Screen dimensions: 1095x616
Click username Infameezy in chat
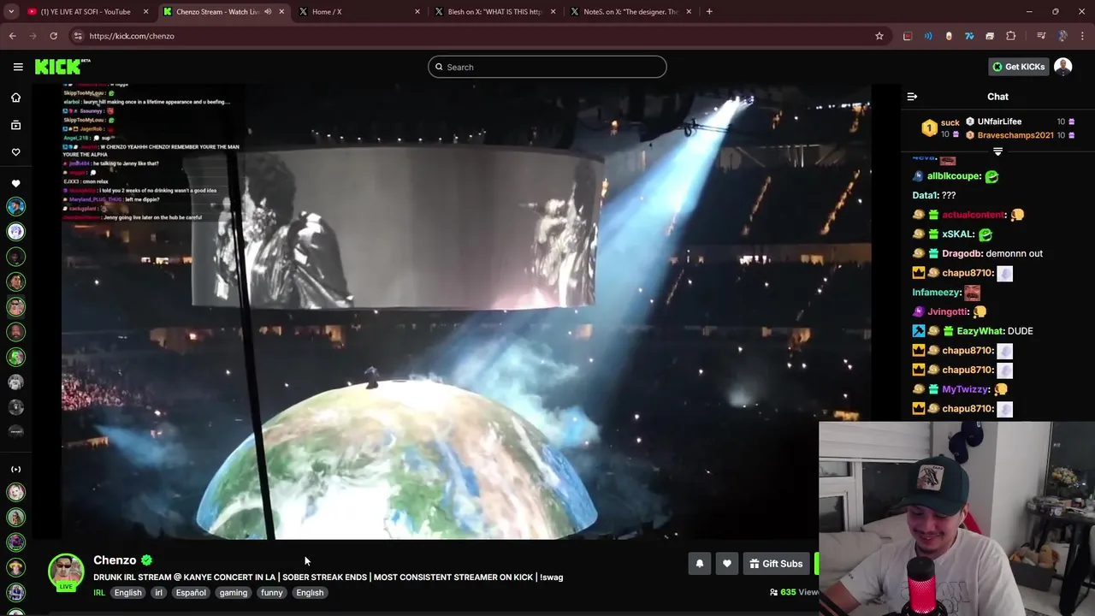pyautogui.click(x=936, y=293)
